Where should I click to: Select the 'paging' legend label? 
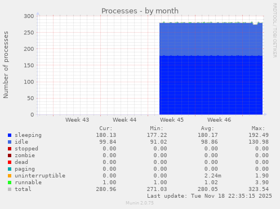coord(25,169)
